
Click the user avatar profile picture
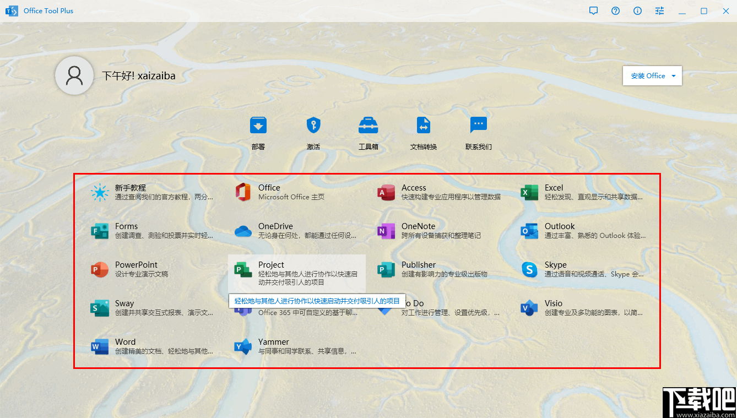[x=74, y=75]
